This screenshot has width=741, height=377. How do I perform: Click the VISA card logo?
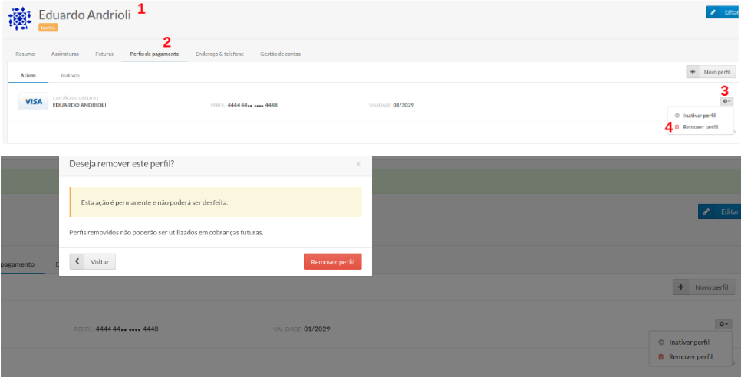pos(34,102)
